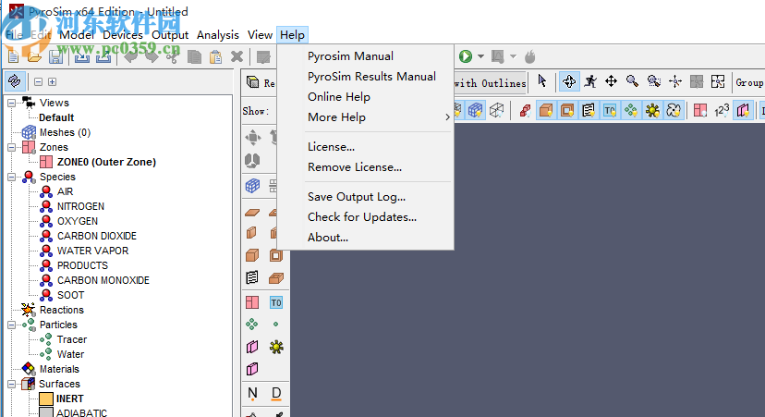765x417 pixels.
Task: Open the View menu
Action: 260,35
